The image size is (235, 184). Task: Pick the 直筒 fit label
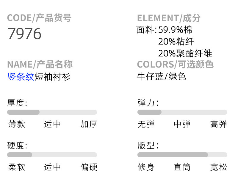[182, 167]
